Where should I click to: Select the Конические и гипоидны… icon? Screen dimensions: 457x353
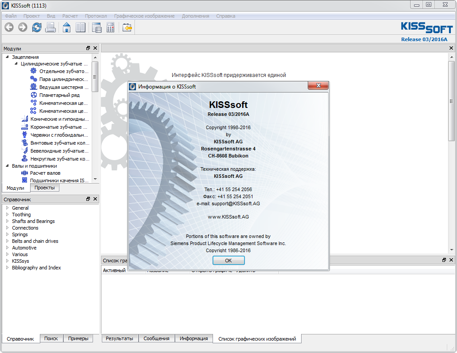(24, 119)
